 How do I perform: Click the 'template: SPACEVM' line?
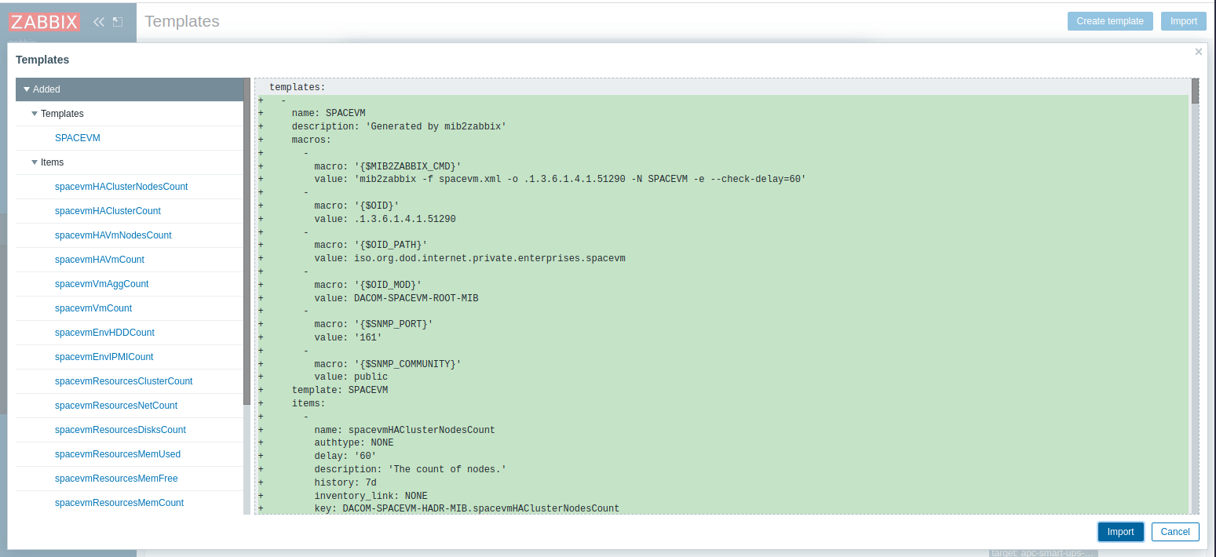(x=339, y=390)
